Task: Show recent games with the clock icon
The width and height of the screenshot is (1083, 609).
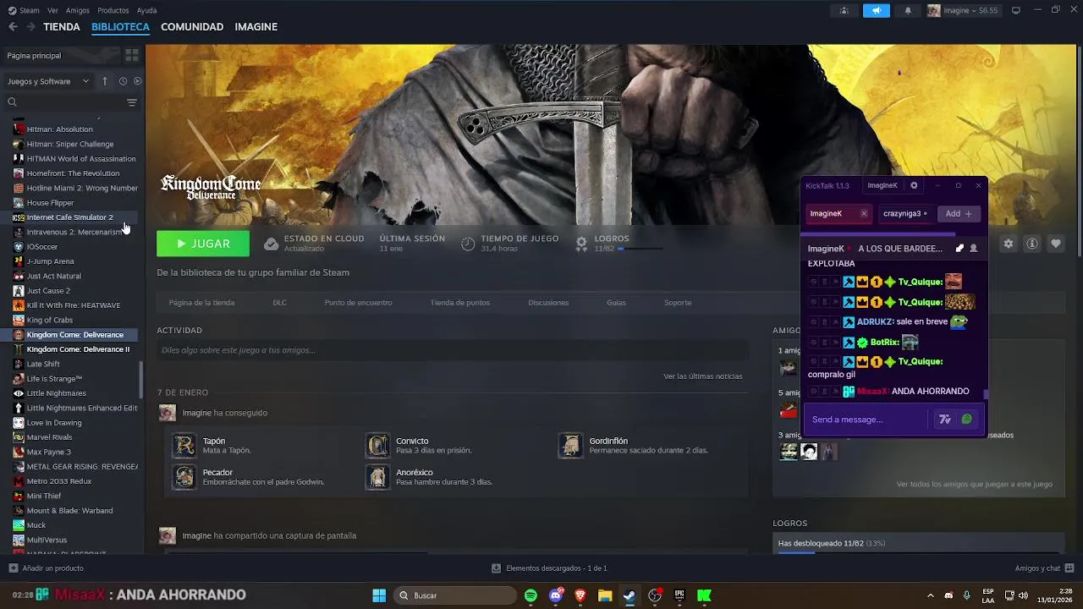Action: point(123,81)
